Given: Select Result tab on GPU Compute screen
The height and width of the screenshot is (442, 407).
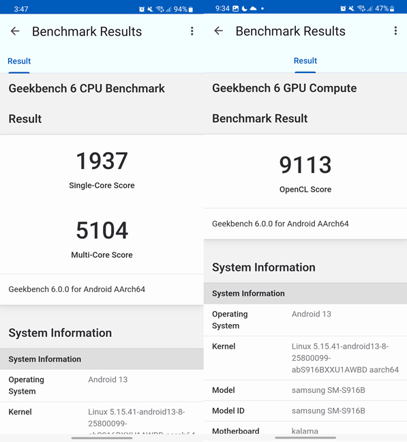Looking at the screenshot, I should 305,61.
